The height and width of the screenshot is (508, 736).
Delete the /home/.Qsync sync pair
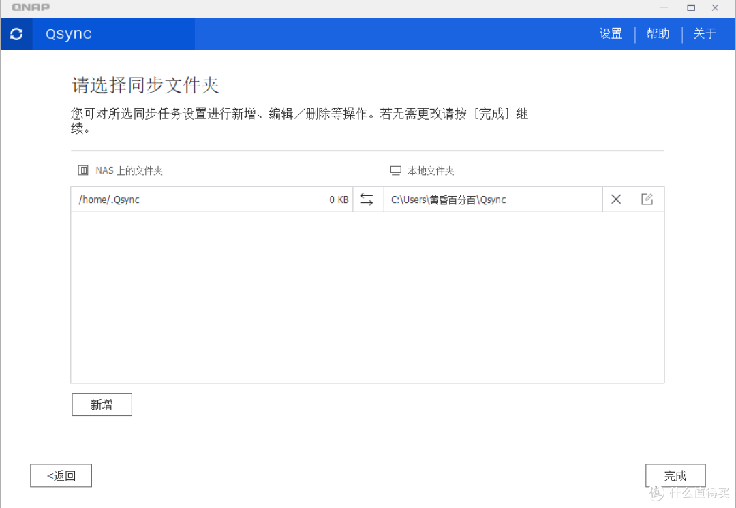[616, 200]
